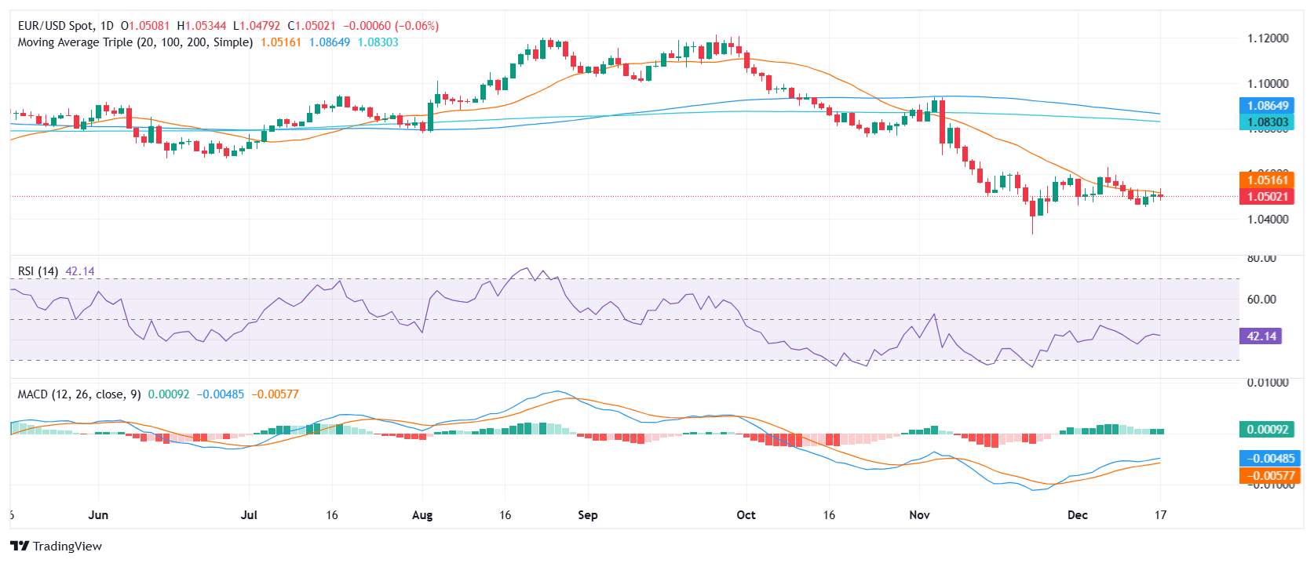Click the 1.04000 level on price axis
Viewport: 1314px width, 563px height.
click(x=1268, y=220)
